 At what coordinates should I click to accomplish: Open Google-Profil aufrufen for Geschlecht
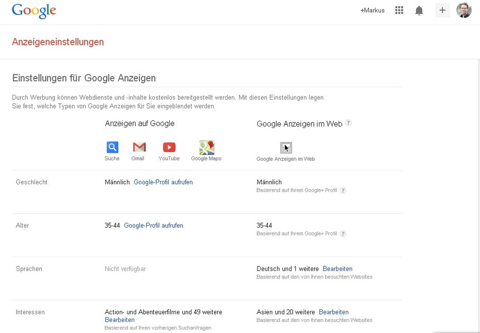(163, 182)
